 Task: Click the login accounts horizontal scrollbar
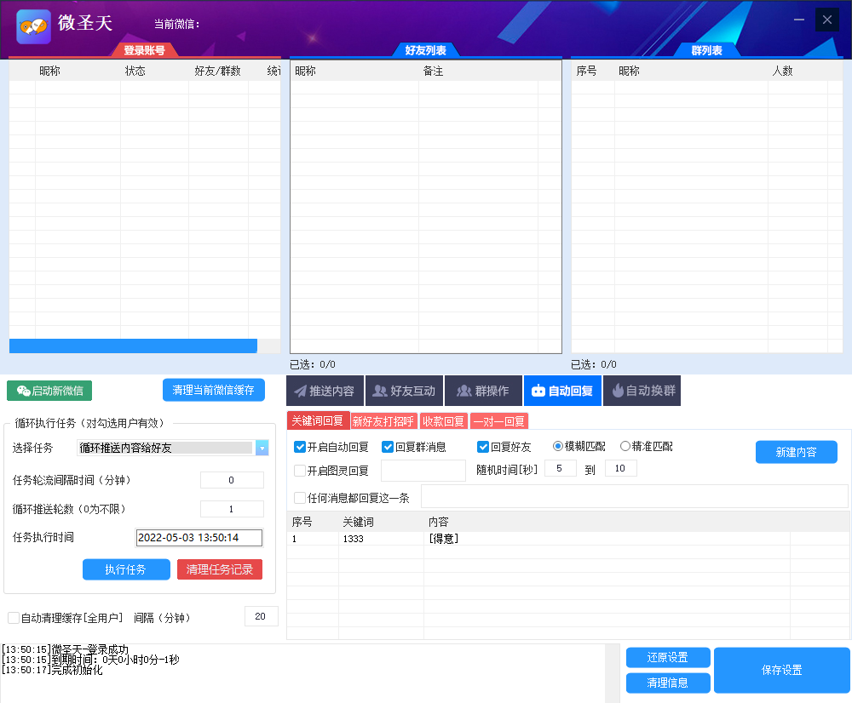(133, 346)
